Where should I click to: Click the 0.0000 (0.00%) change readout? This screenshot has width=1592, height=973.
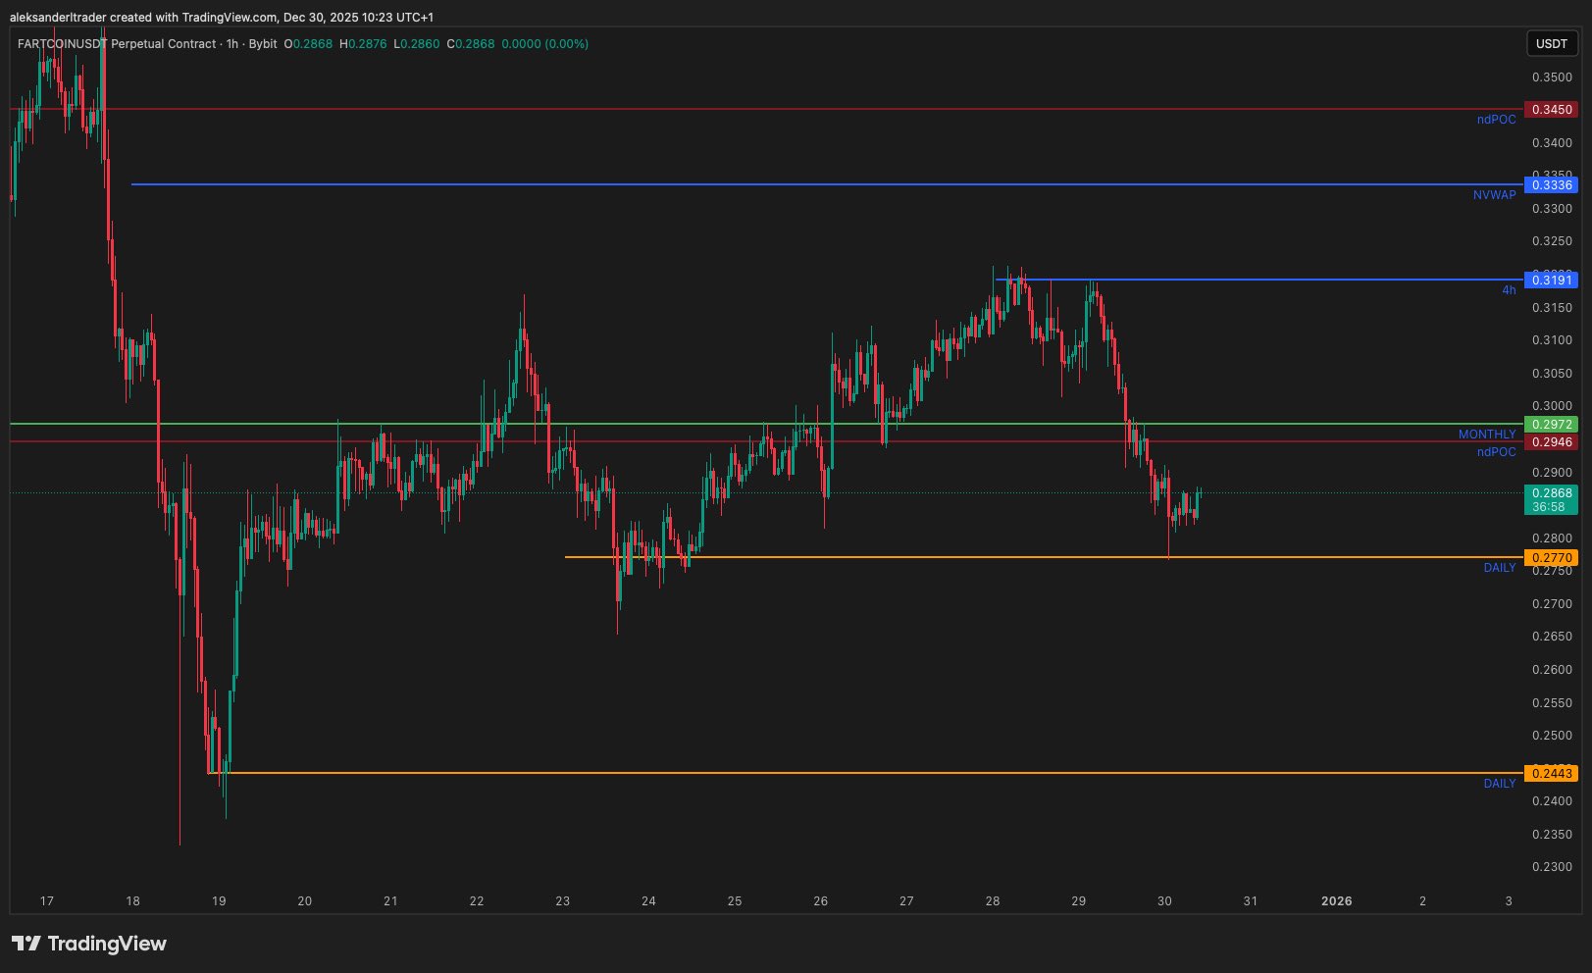(x=545, y=44)
